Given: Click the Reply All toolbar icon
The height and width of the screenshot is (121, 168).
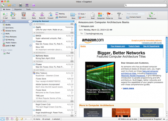Looking at the screenshot, I should click(x=42, y=15).
